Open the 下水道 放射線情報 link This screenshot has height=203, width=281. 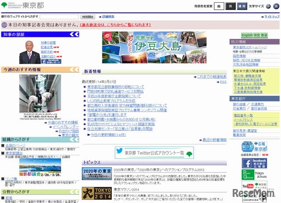click(x=247, y=87)
